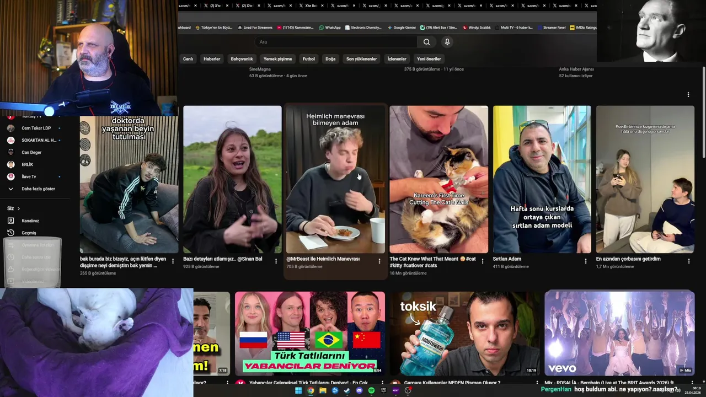Click the Chrome taskbar icon

311,390
